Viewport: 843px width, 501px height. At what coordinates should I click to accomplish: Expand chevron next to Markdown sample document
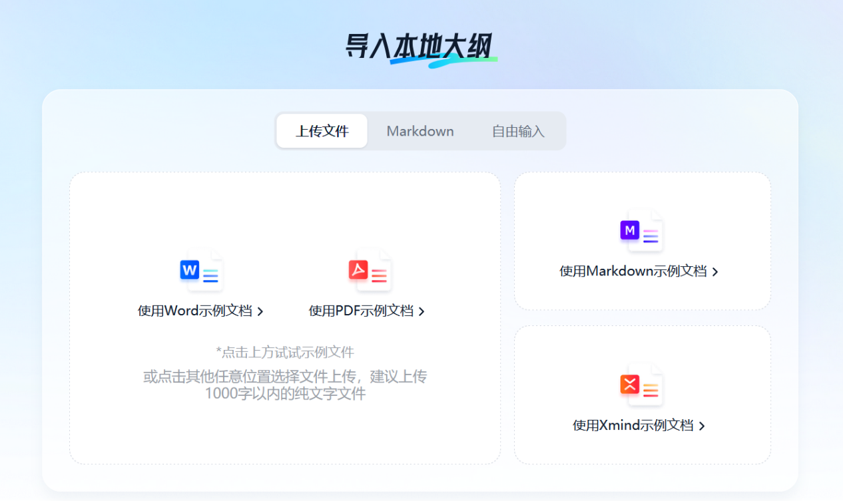pyautogui.click(x=715, y=271)
